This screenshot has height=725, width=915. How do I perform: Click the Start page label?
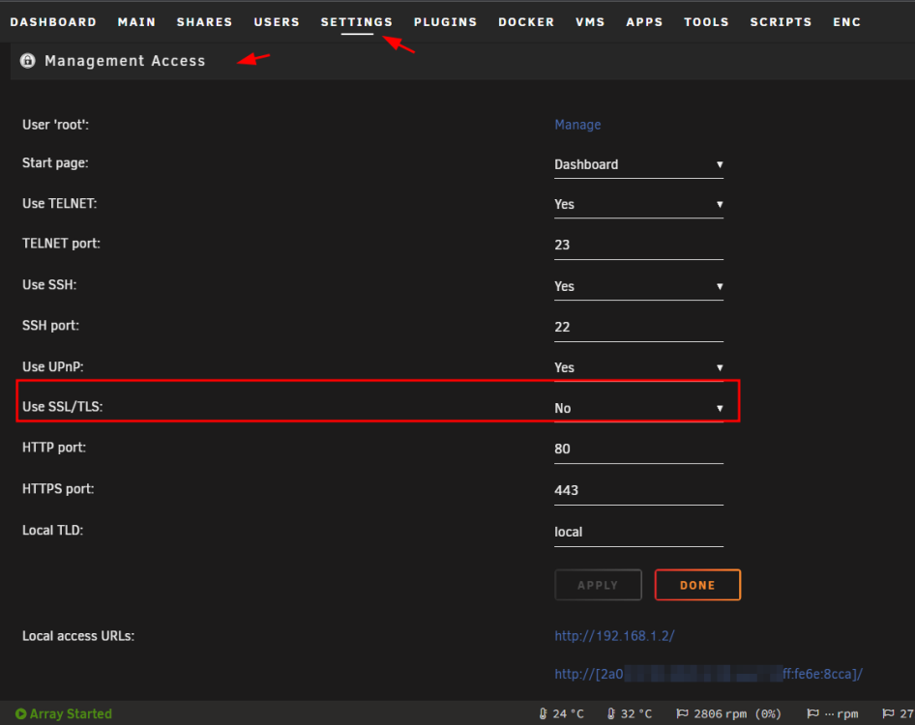pyautogui.click(x=55, y=163)
